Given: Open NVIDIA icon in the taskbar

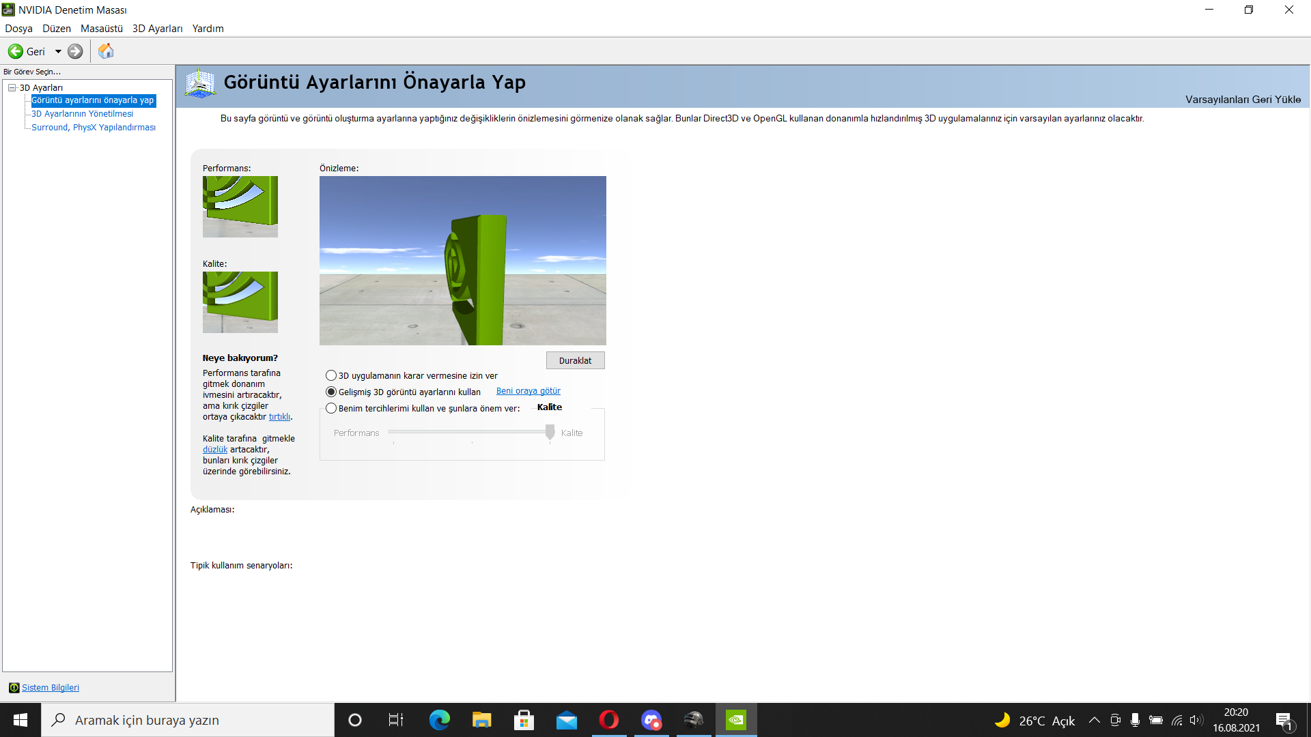Looking at the screenshot, I should (x=735, y=720).
